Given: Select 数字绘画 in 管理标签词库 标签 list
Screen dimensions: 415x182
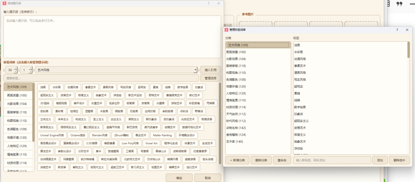Looking at the screenshot, I should click(x=350, y=107).
